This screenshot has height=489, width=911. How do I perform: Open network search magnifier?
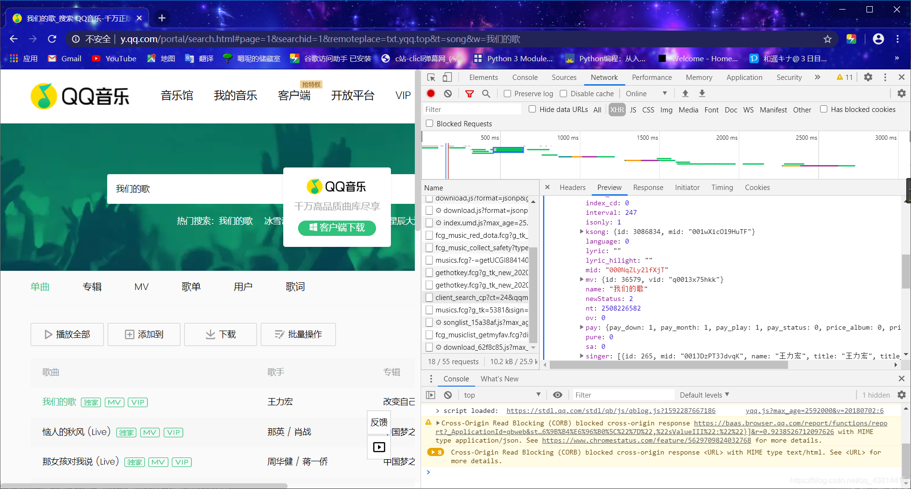point(486,94)
